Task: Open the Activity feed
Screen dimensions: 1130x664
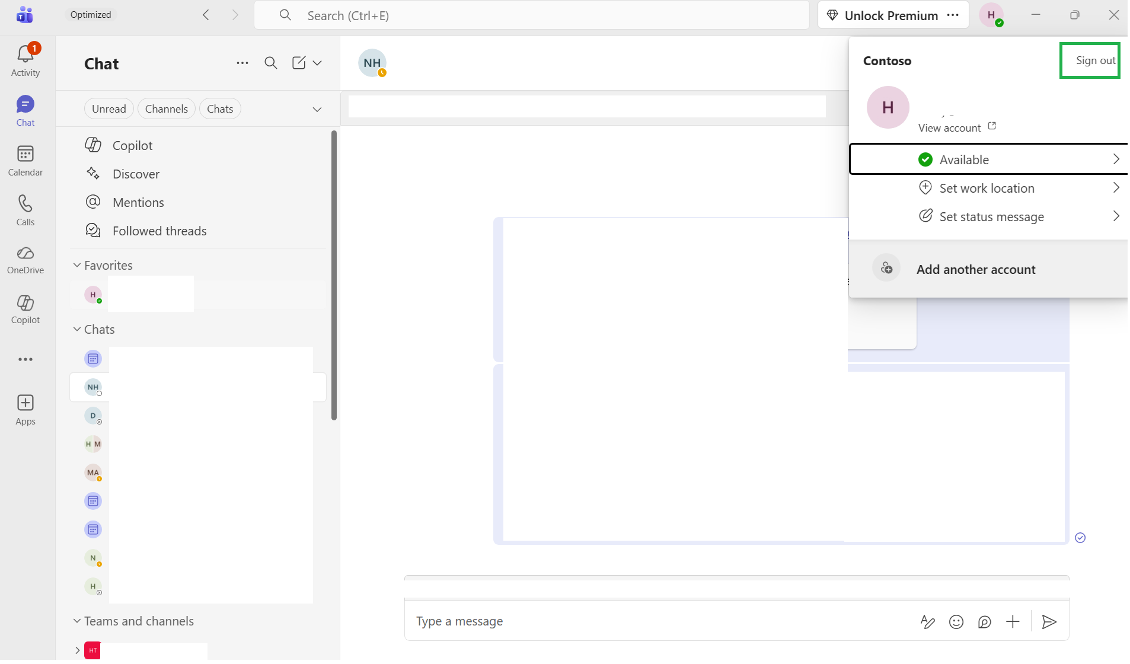Action: pyautogui.click(x=25, y=60)
